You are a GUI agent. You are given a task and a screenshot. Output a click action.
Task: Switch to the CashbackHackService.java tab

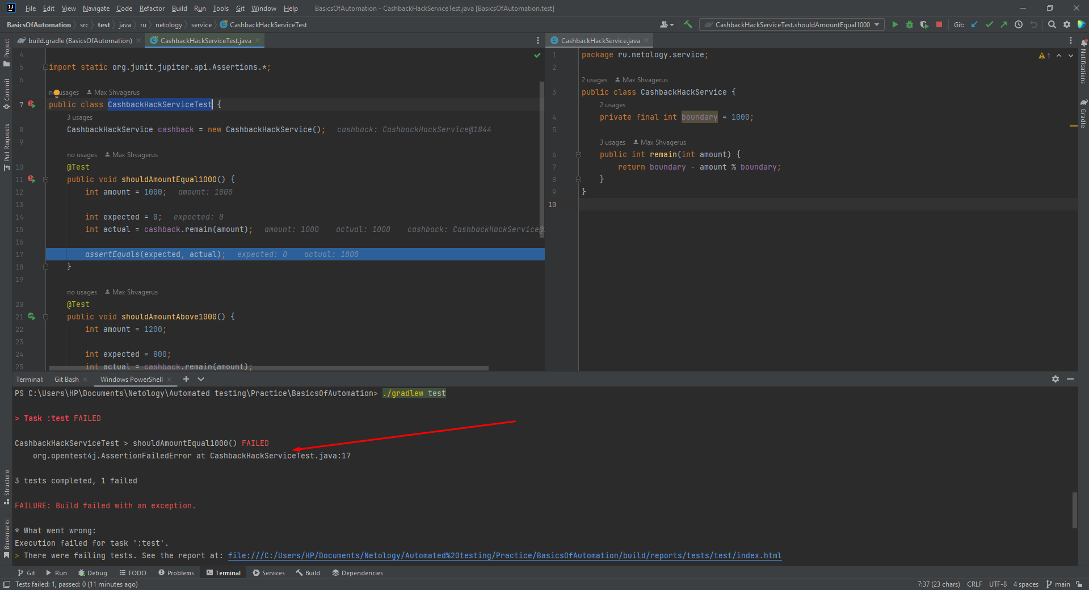599,40
